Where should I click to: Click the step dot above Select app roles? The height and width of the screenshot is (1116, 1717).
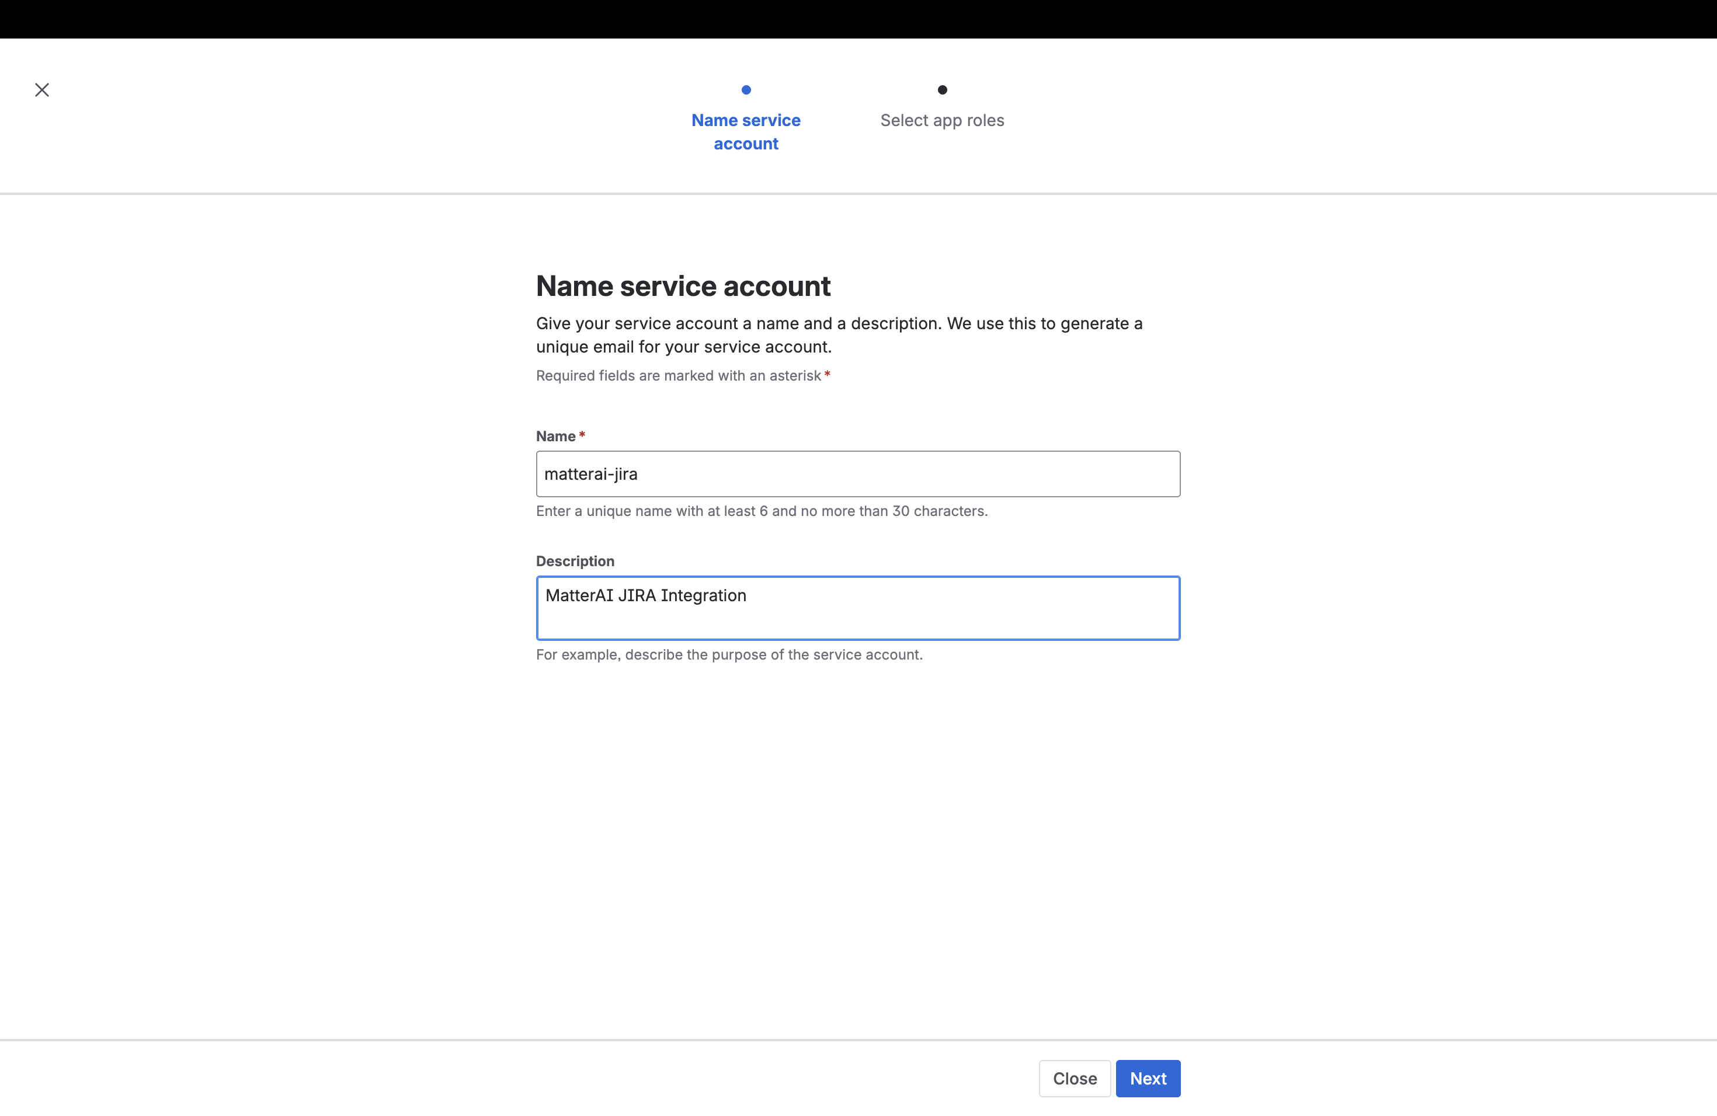[x=941, y=89]
